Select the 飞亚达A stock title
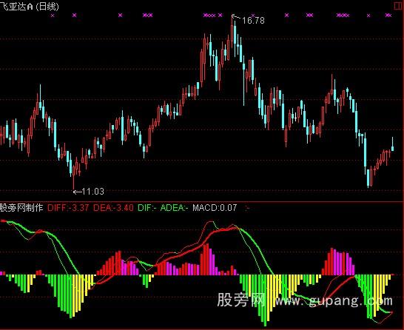This screenshot has height=330, width=404. coord(16,7)
